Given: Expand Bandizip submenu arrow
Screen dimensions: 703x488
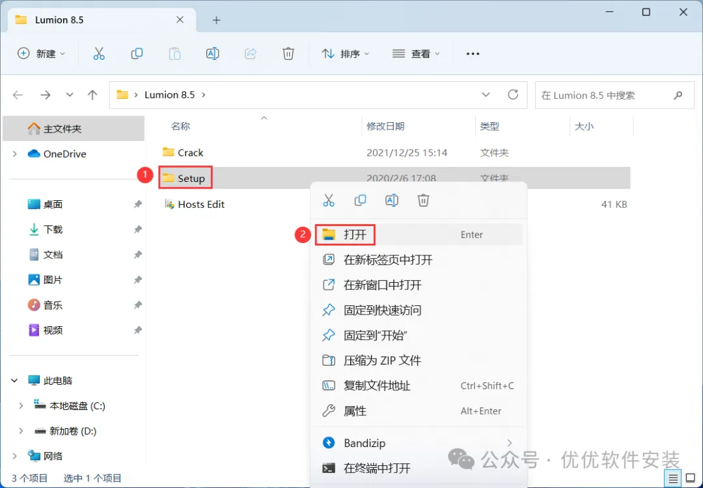Looking at the screenshot, I should click(x=510, y=443).
